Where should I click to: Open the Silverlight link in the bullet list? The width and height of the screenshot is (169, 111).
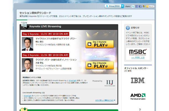28,96
